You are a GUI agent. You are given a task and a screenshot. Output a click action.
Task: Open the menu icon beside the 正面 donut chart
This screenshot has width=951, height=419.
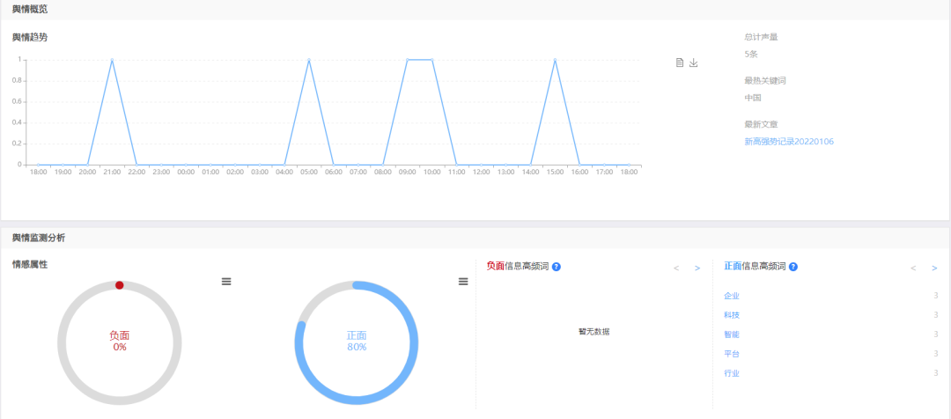pyautogui.click(x=463, y=281)
